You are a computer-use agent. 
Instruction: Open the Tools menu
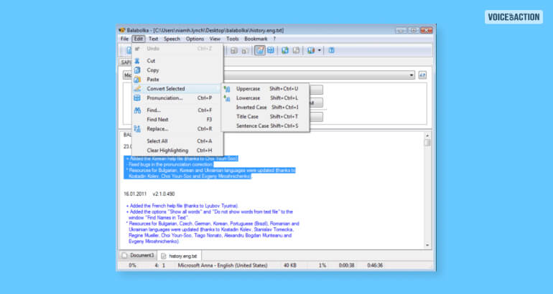pos(233,39)
